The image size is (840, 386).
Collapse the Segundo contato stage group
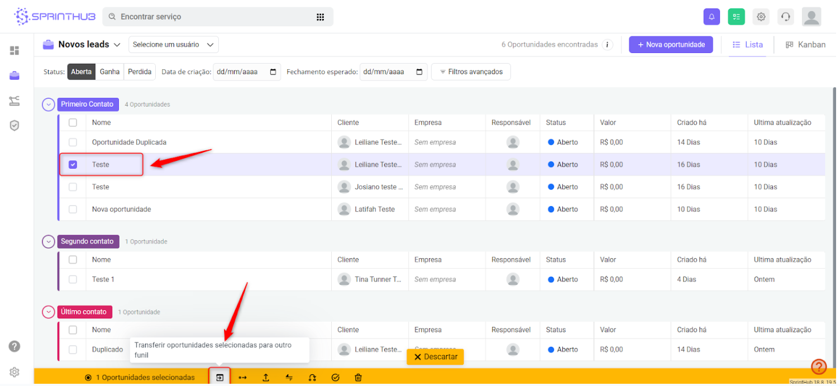49,242
